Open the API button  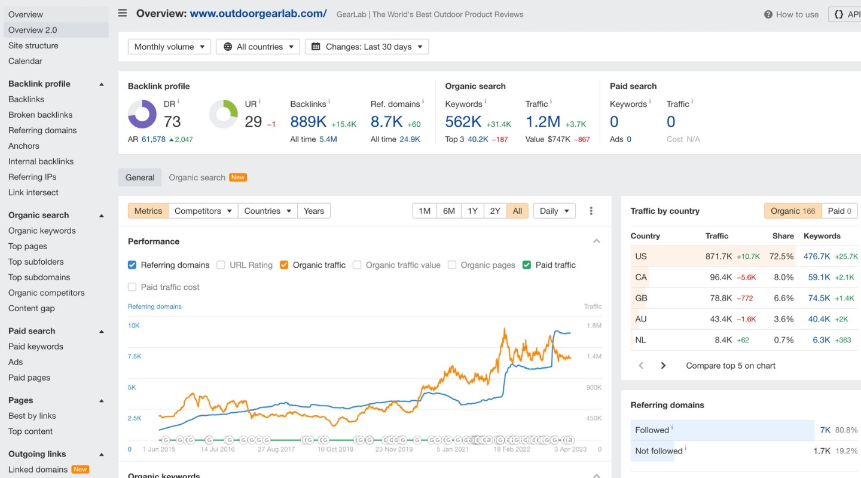[x=845, y=14]
